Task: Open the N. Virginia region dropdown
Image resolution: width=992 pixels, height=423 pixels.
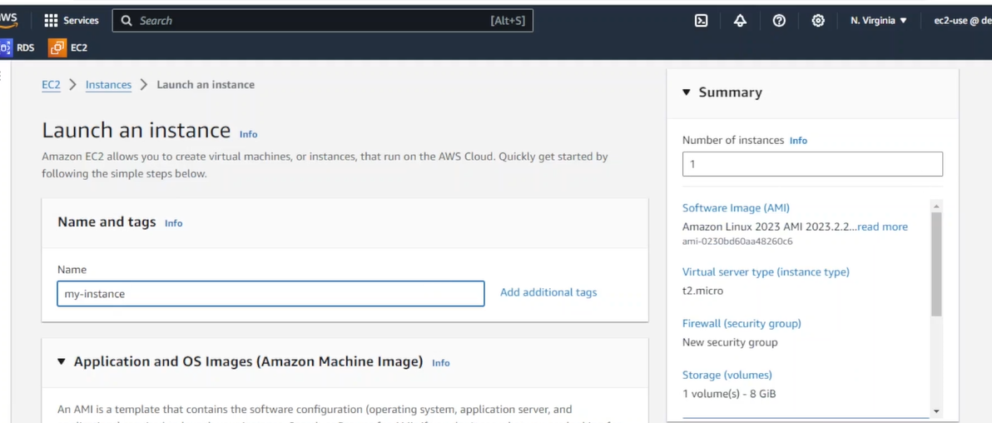Action: pos(879,20)
